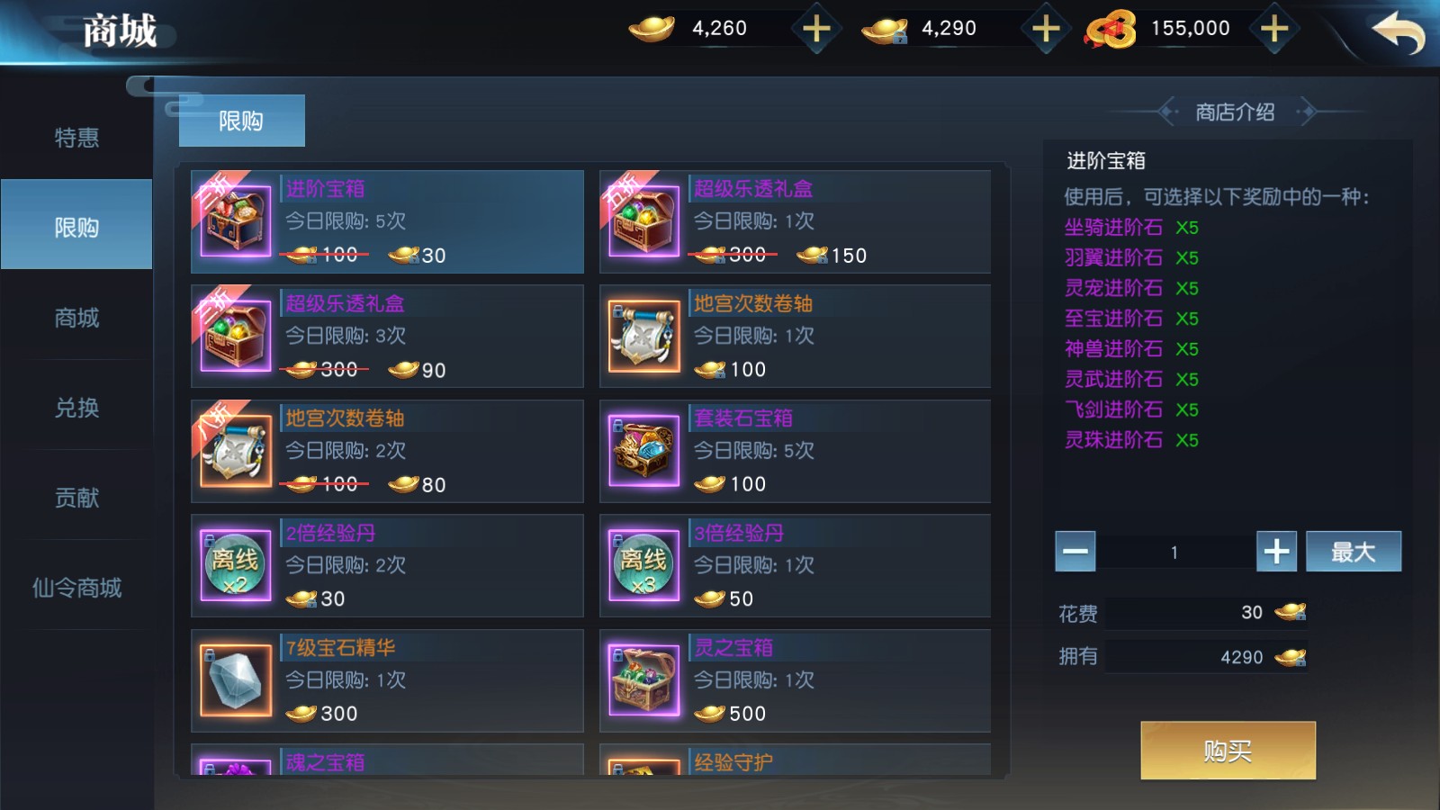The width and height of the screenshot is (1440, 810).
Task: Select the 7级宝石精华 gem icon
Action: click(235, 680)
